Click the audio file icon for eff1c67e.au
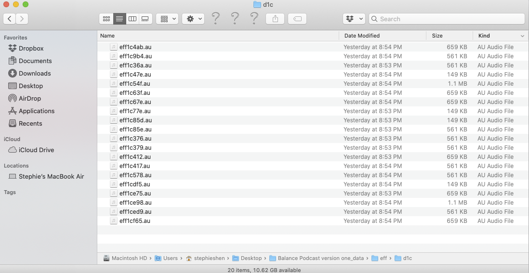The height and width of the screenshot is (273, 529). [113, 102]
